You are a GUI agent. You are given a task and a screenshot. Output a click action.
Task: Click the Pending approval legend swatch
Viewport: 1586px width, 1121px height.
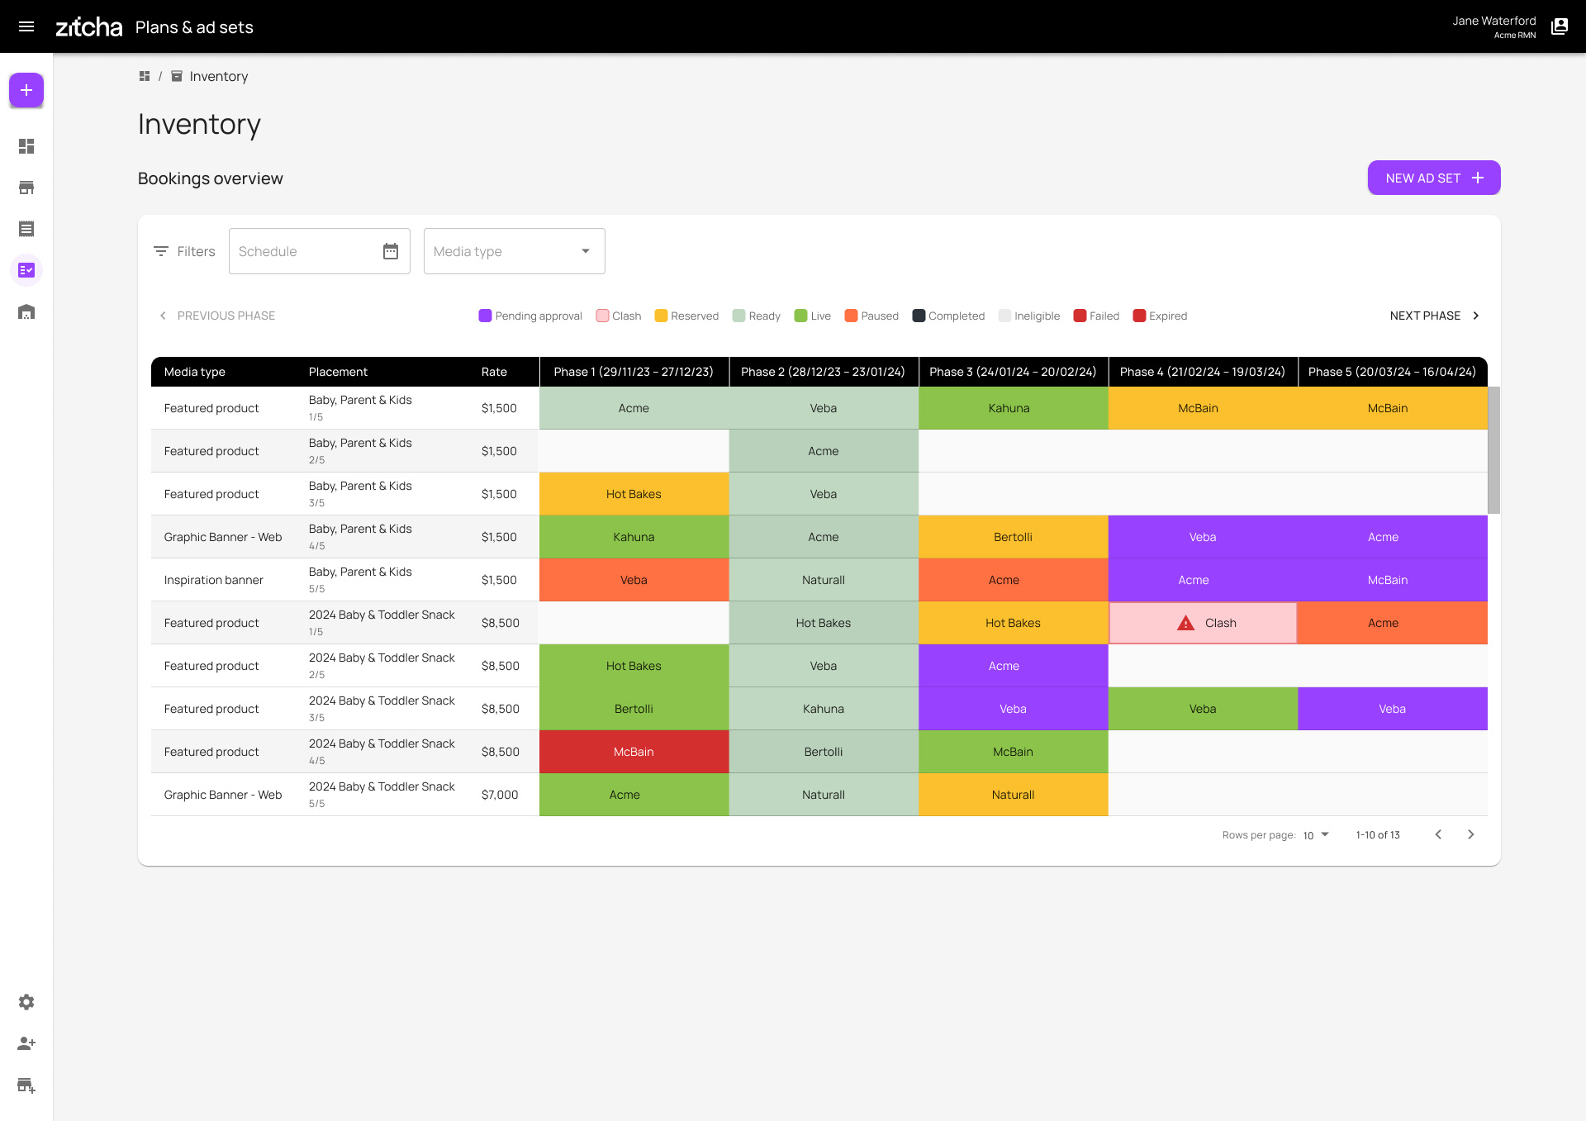[x=486, y=316]
